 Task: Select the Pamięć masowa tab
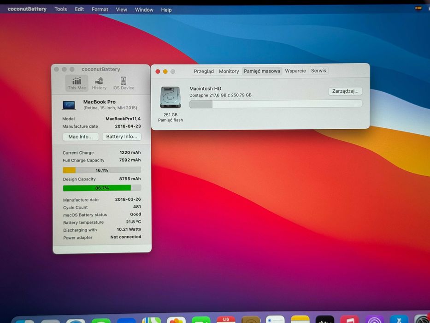tap(262, 71)
